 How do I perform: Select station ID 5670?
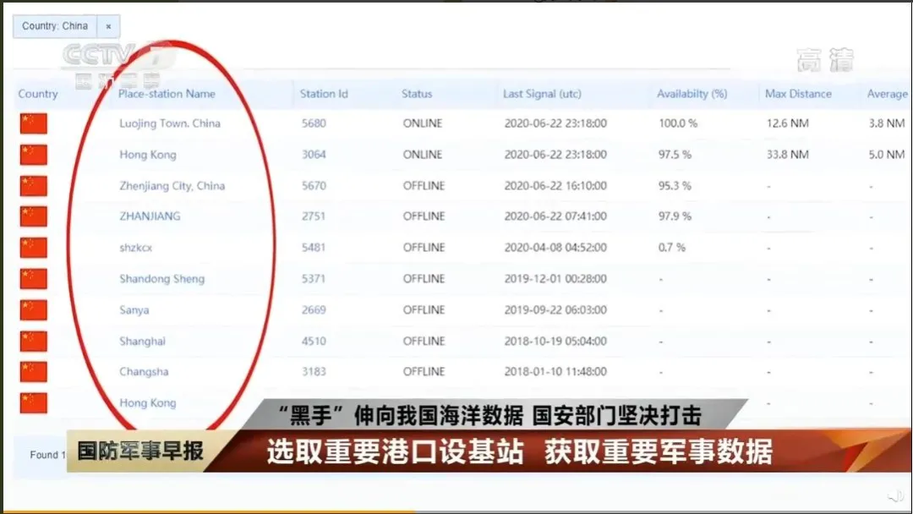pos(314,186)
